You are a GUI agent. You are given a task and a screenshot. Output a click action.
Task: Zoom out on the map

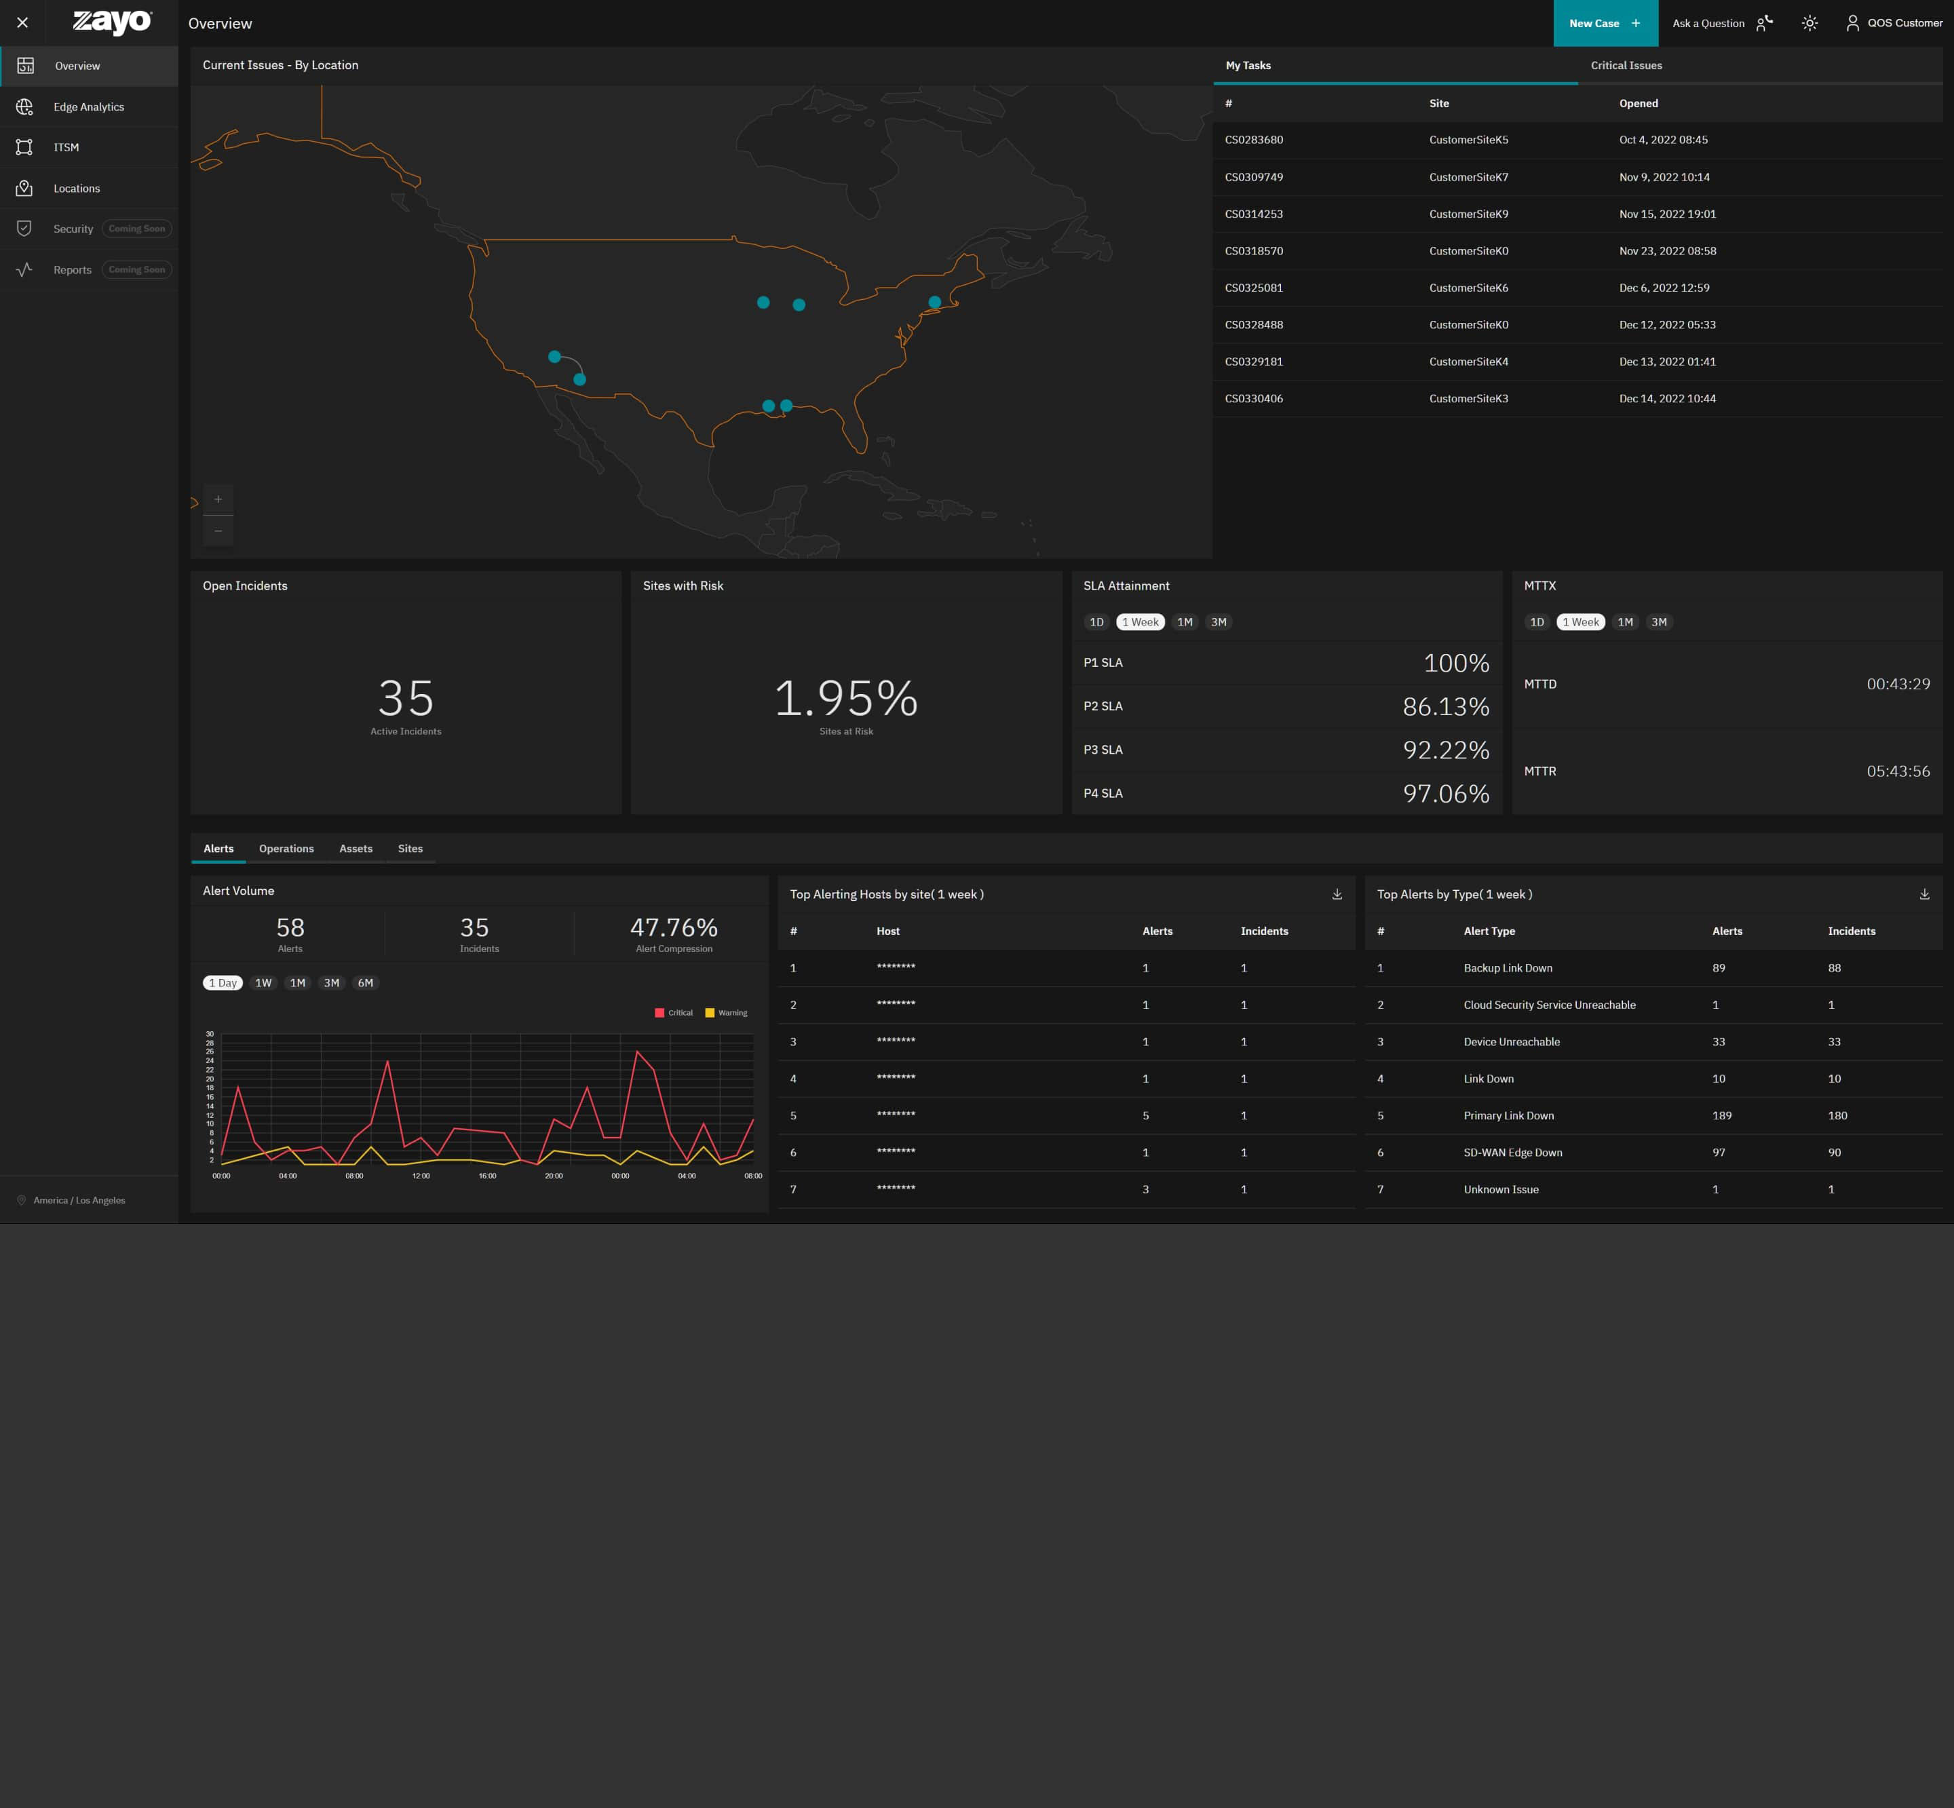[218, 531]
